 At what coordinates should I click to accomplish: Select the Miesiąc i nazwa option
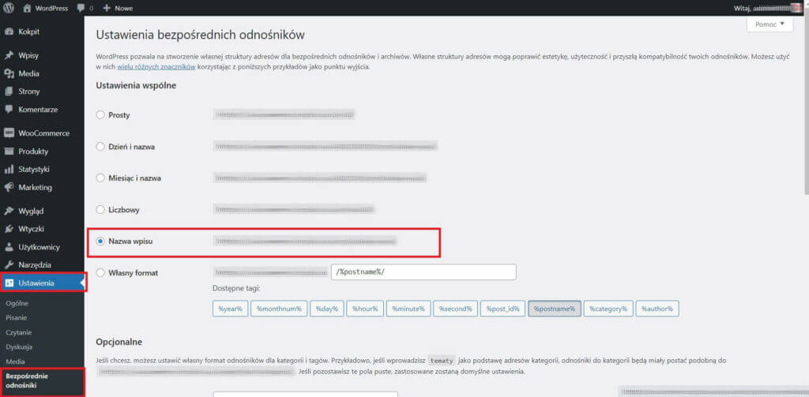pos(100,178)
